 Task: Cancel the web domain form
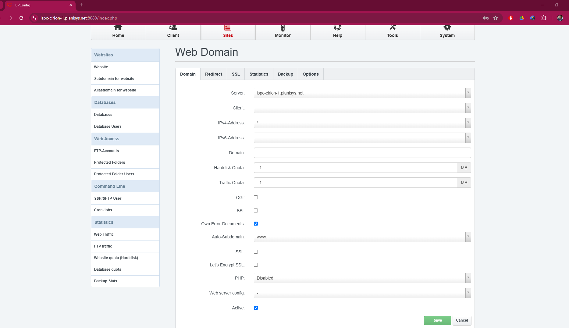tap(462, 320)
